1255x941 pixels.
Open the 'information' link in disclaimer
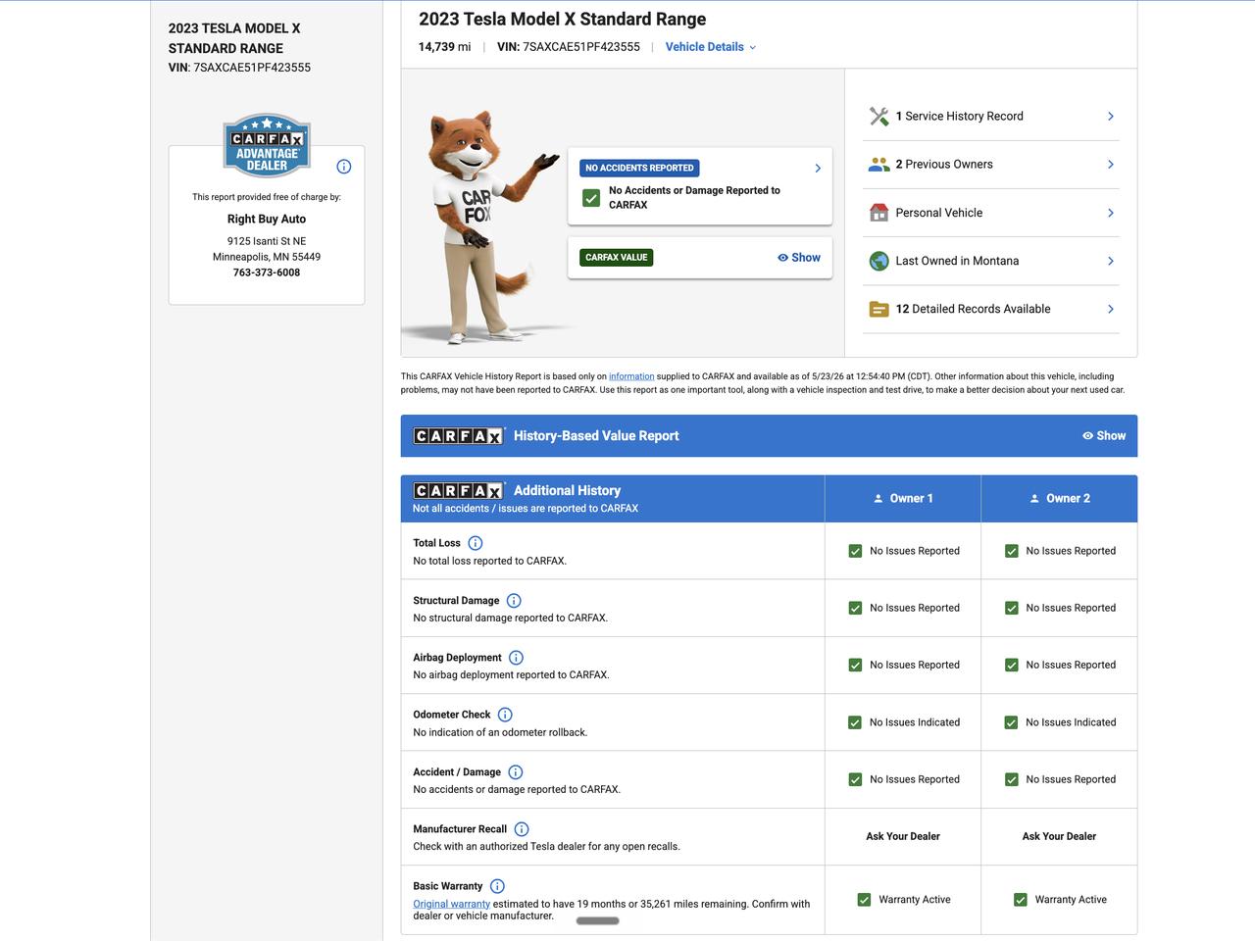click(x=631, y=376)
